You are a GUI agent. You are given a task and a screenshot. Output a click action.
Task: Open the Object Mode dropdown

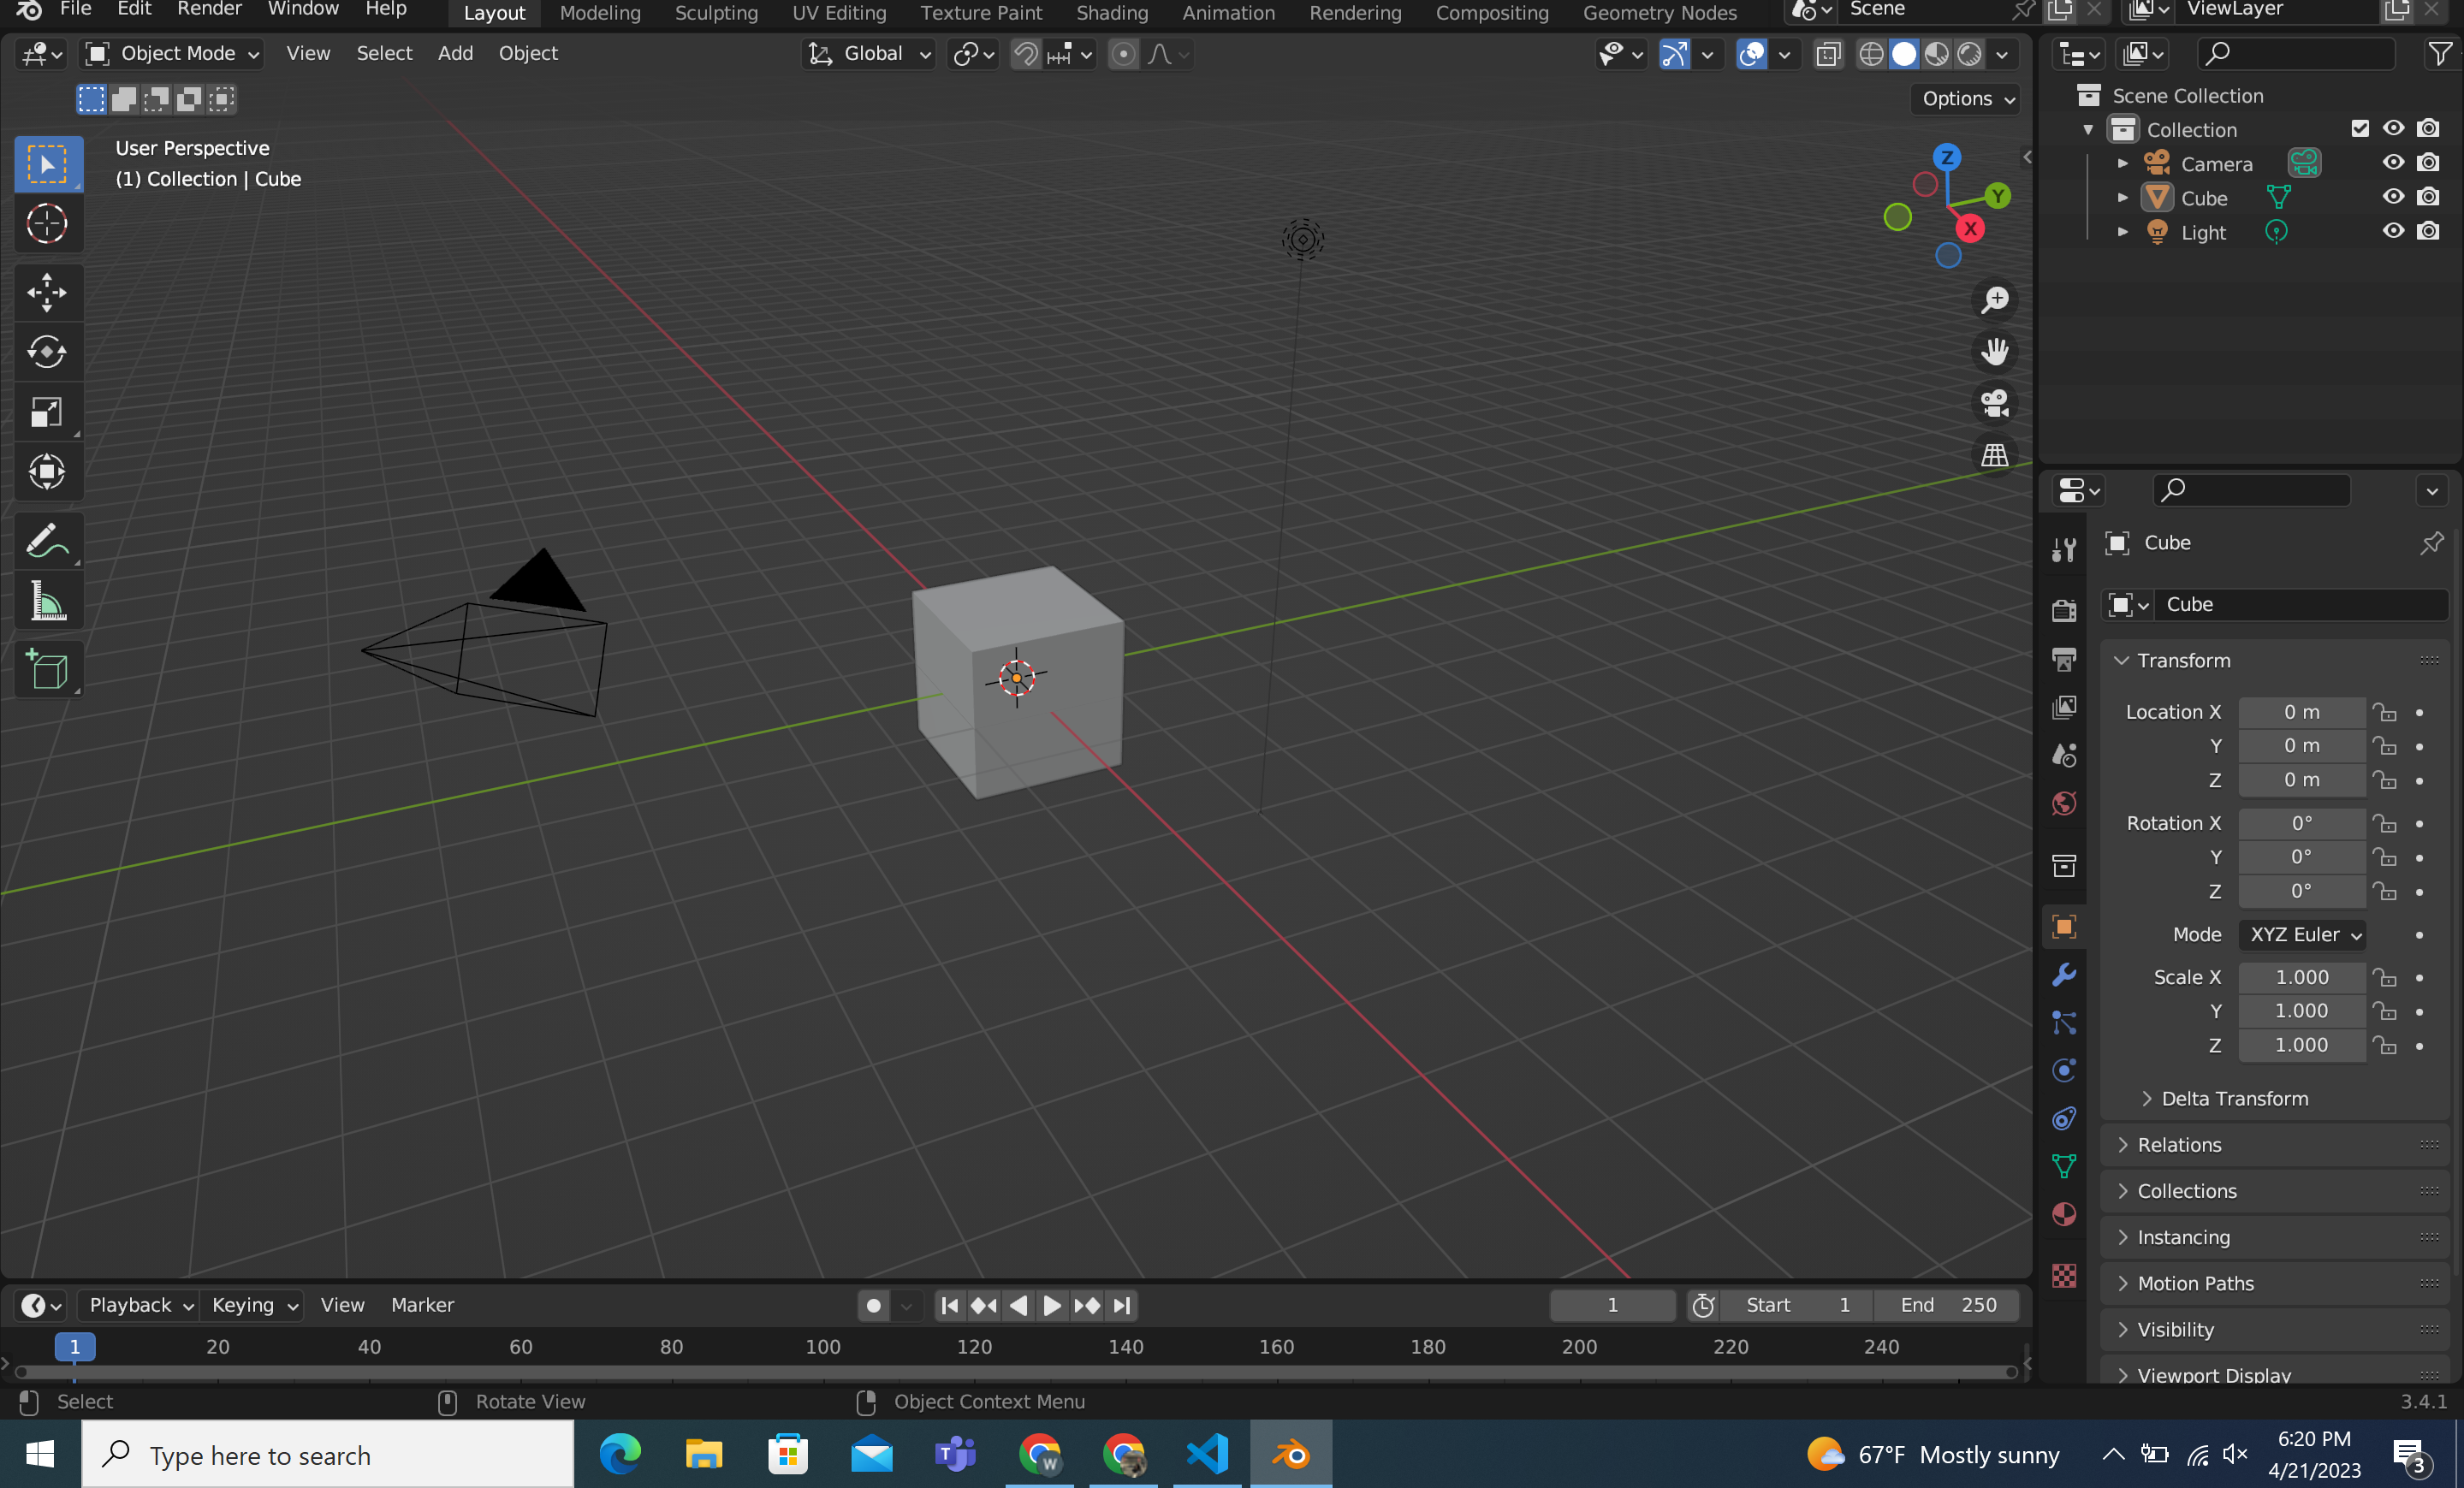(x=172, y=54)
